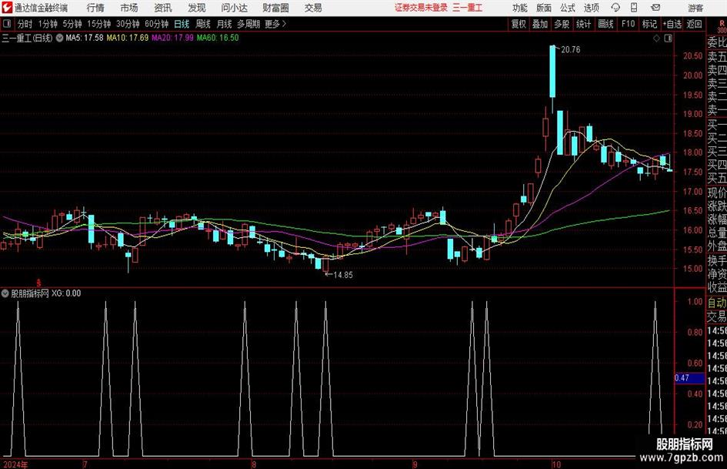Viewport: 727px width, 469px height.
Task: Switch to 周线 weekly tab
Action: [x=202, y=24]
